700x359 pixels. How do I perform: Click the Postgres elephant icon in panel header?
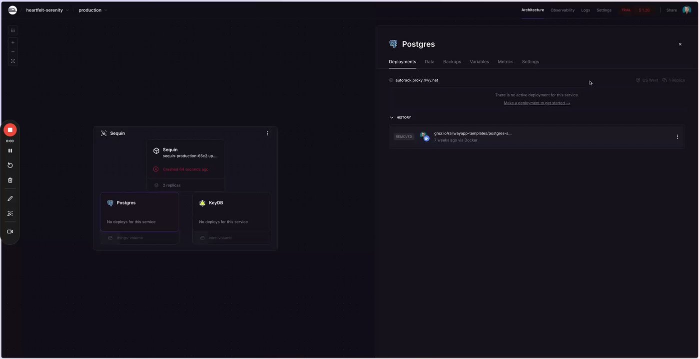pyautogui.click(x=393, y=44)
